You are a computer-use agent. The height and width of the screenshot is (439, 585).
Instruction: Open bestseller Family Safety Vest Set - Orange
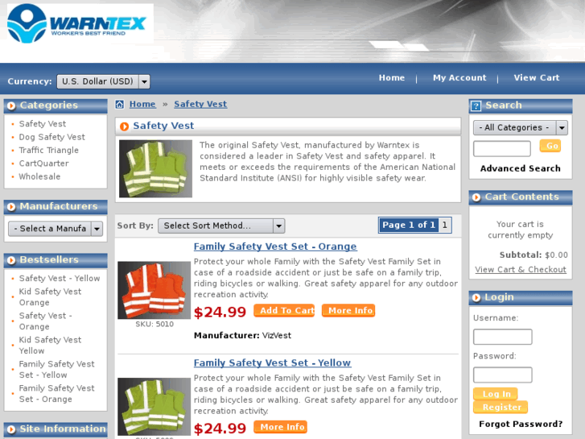coord(56,394)
